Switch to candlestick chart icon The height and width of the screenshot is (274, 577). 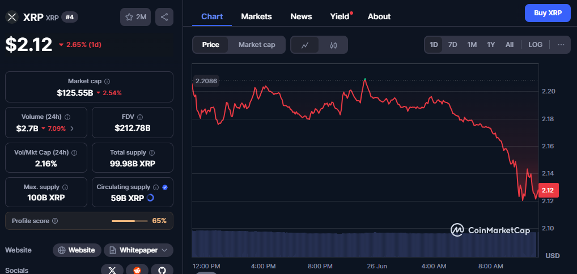(x=333, y=45)
